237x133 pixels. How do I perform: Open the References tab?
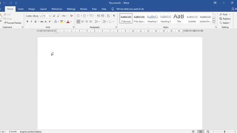[x=57, y=9]
